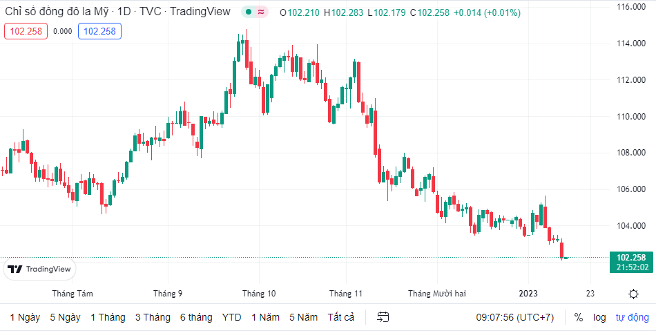The width and height of the screenshot is (656, 331).
Task: Show the 1 Năm range
Action: click(x=265, y=317)
